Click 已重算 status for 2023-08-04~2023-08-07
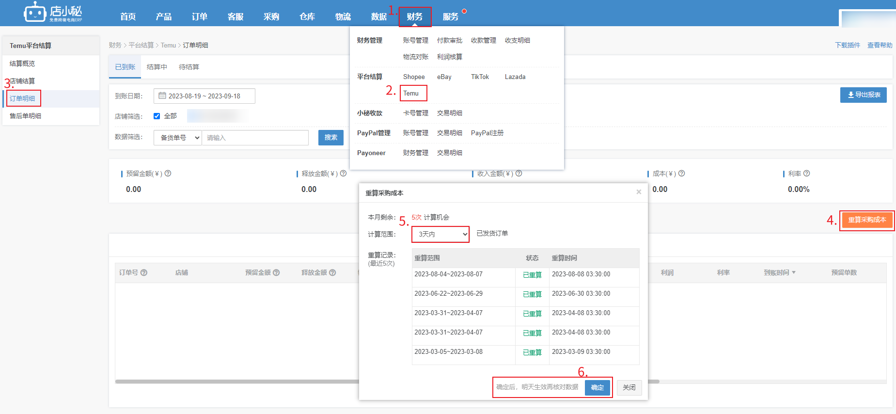The height and width of the screenshot is (414, 896). [x=532, y=275]
